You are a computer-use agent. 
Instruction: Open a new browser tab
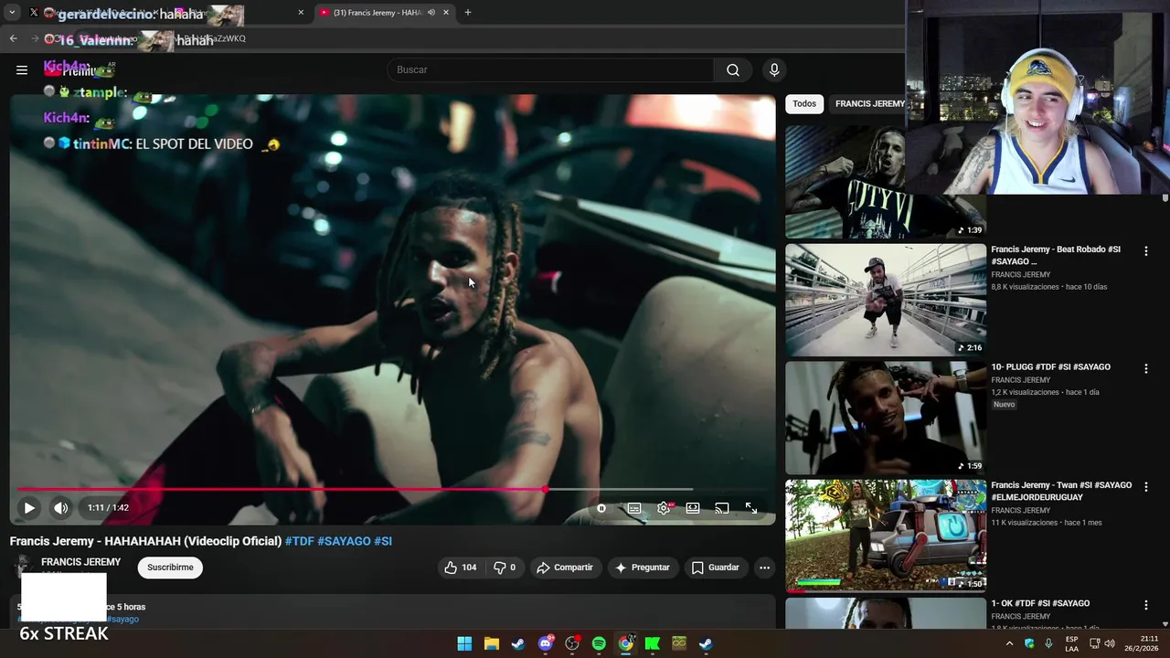pyautogui.click(x=468, y=13)
